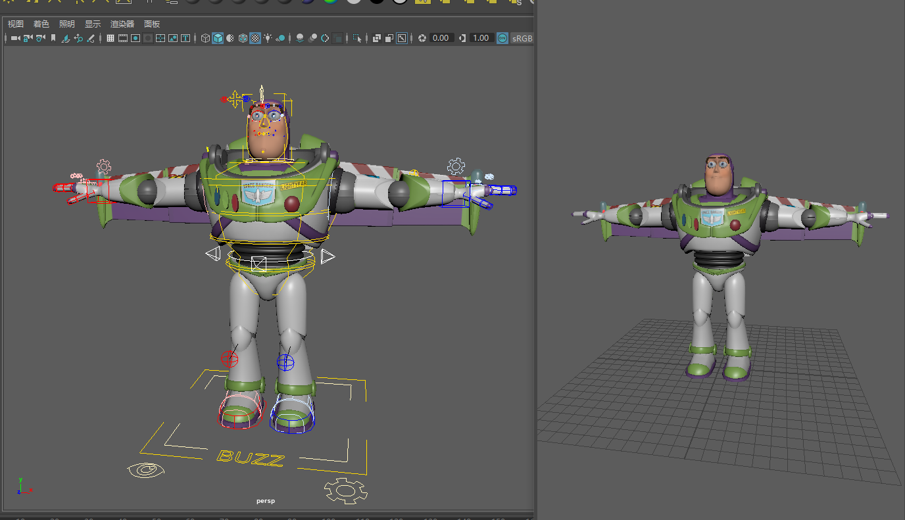Toggle Wireframe display mode

tap(205, 38)
